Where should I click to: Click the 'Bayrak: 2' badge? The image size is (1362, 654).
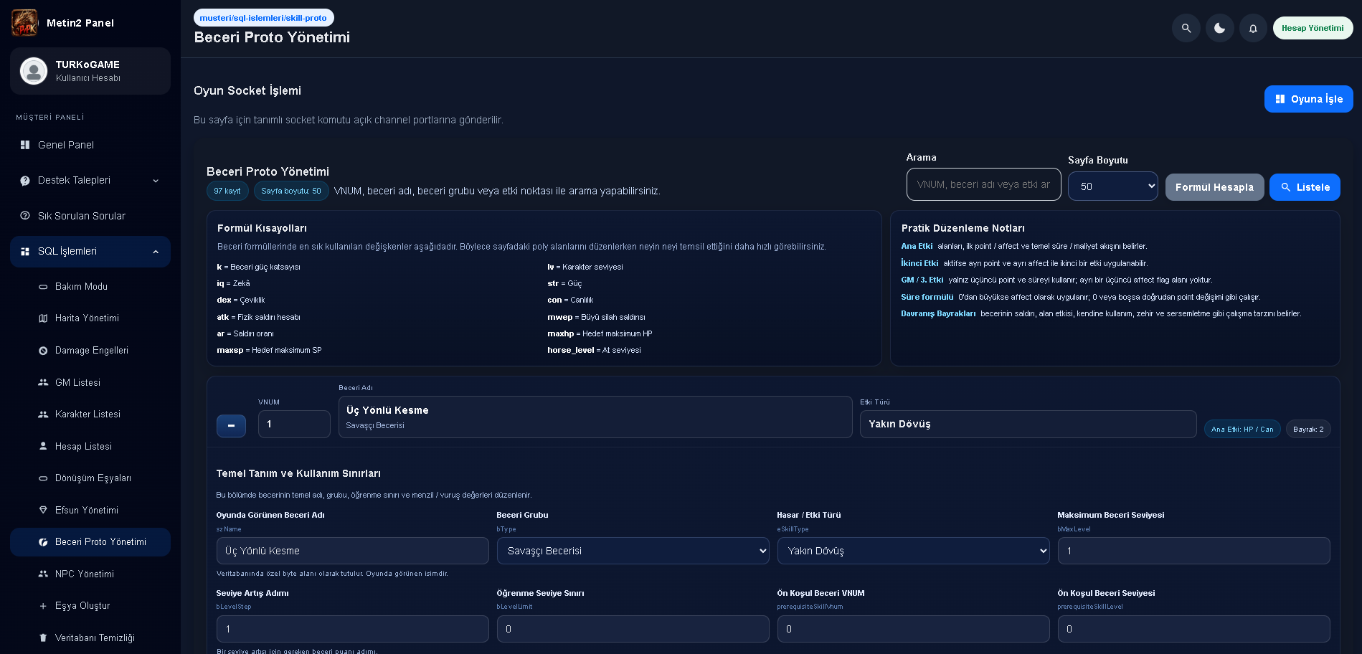1308,429
